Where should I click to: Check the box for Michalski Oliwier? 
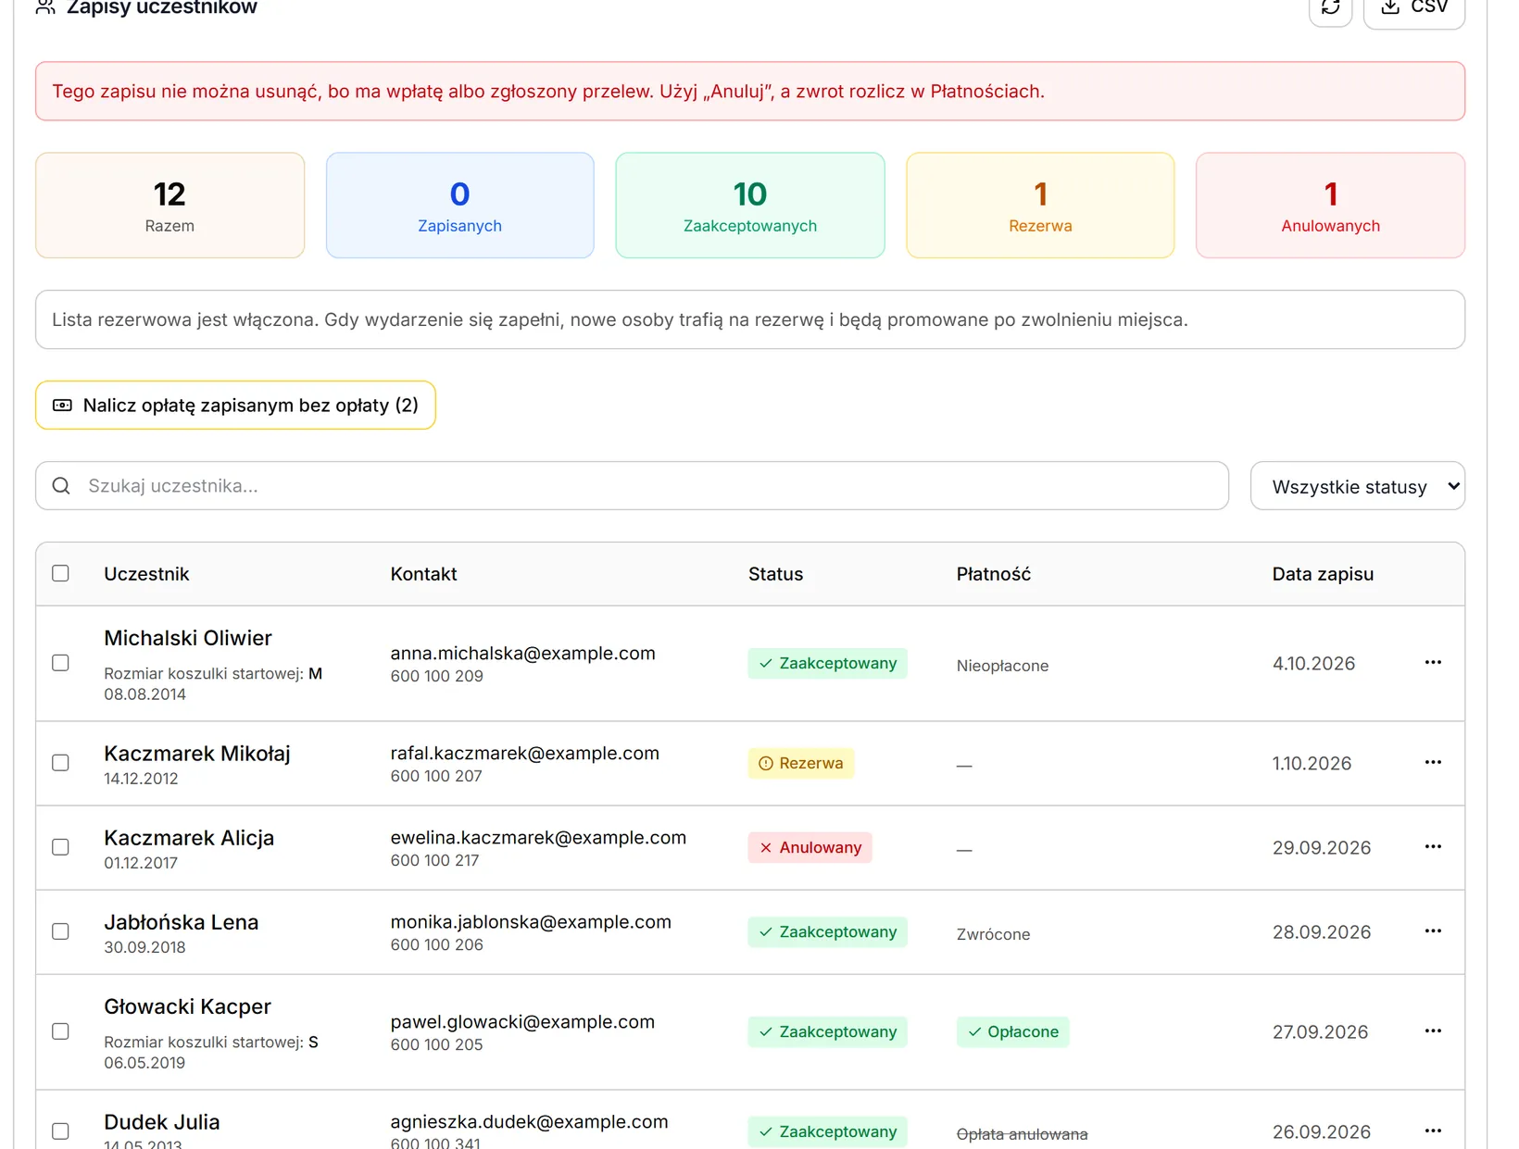coord(60,663)
